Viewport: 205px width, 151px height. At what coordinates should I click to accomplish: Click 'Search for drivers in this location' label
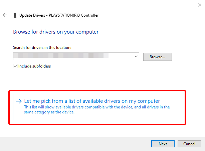click(x=42, y=48)
